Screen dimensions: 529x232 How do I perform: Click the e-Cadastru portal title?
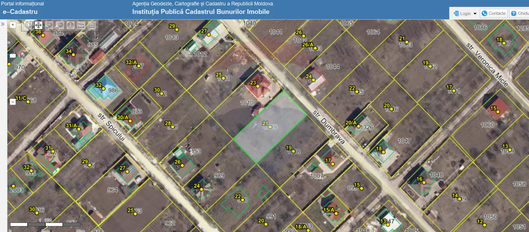(20, 12)
